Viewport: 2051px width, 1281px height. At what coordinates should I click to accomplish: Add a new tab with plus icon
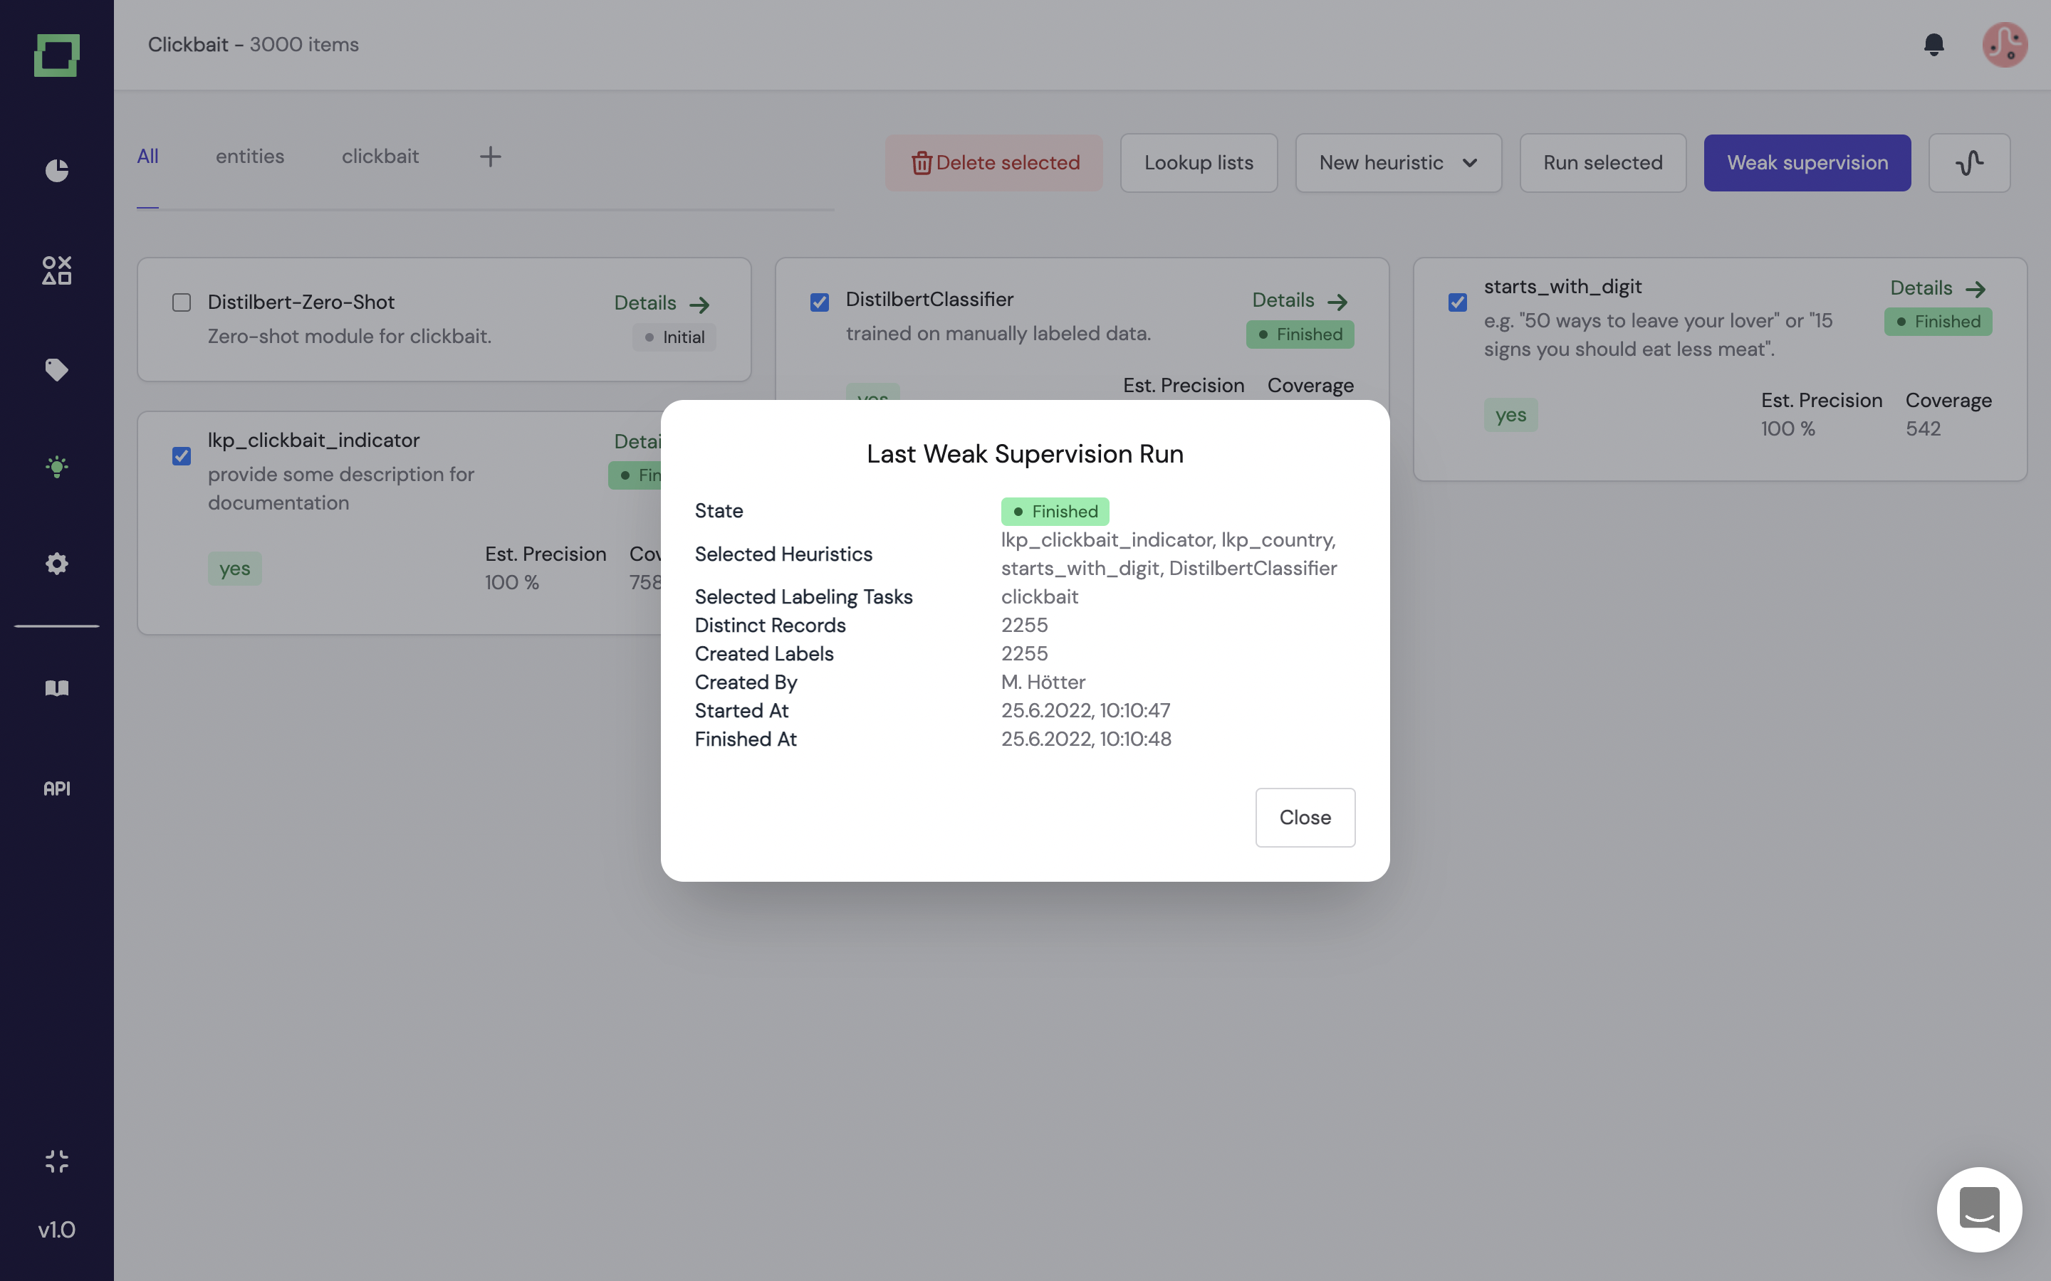click(490, 157)
